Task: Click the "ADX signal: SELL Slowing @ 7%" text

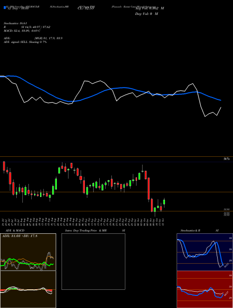Action: [x=25, y=42]
